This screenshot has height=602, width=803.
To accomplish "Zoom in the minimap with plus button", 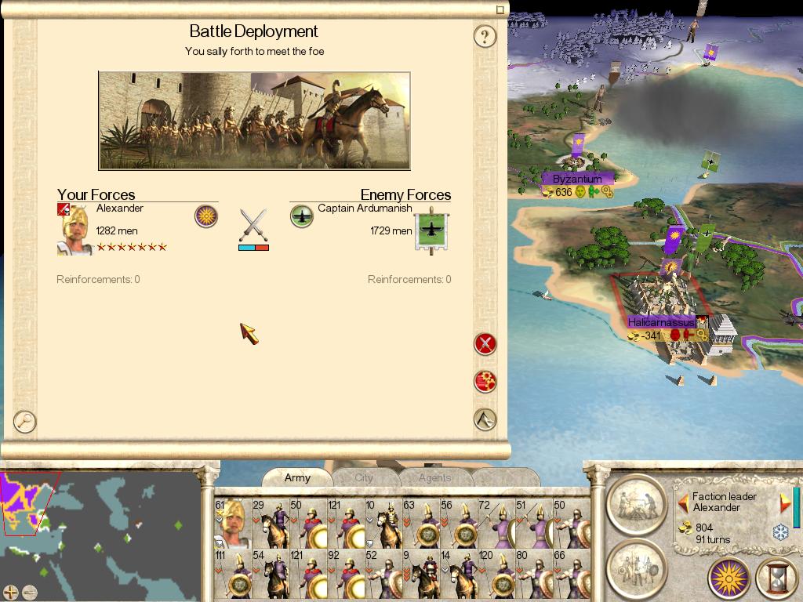I will [10, 593].
